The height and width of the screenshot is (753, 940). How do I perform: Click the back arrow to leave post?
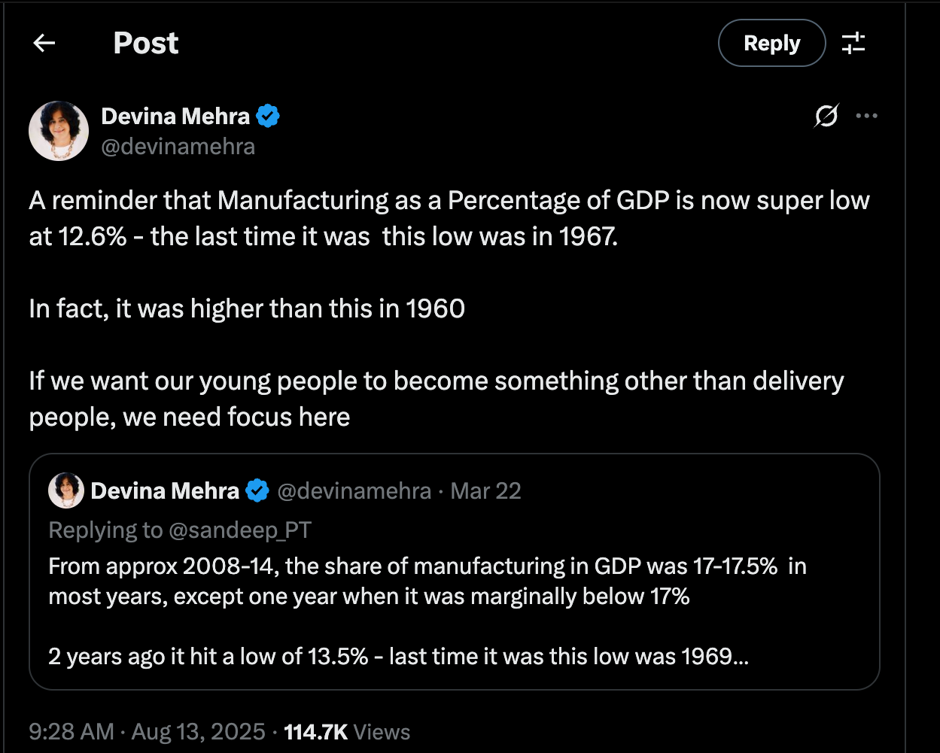(x=44, y=44)
